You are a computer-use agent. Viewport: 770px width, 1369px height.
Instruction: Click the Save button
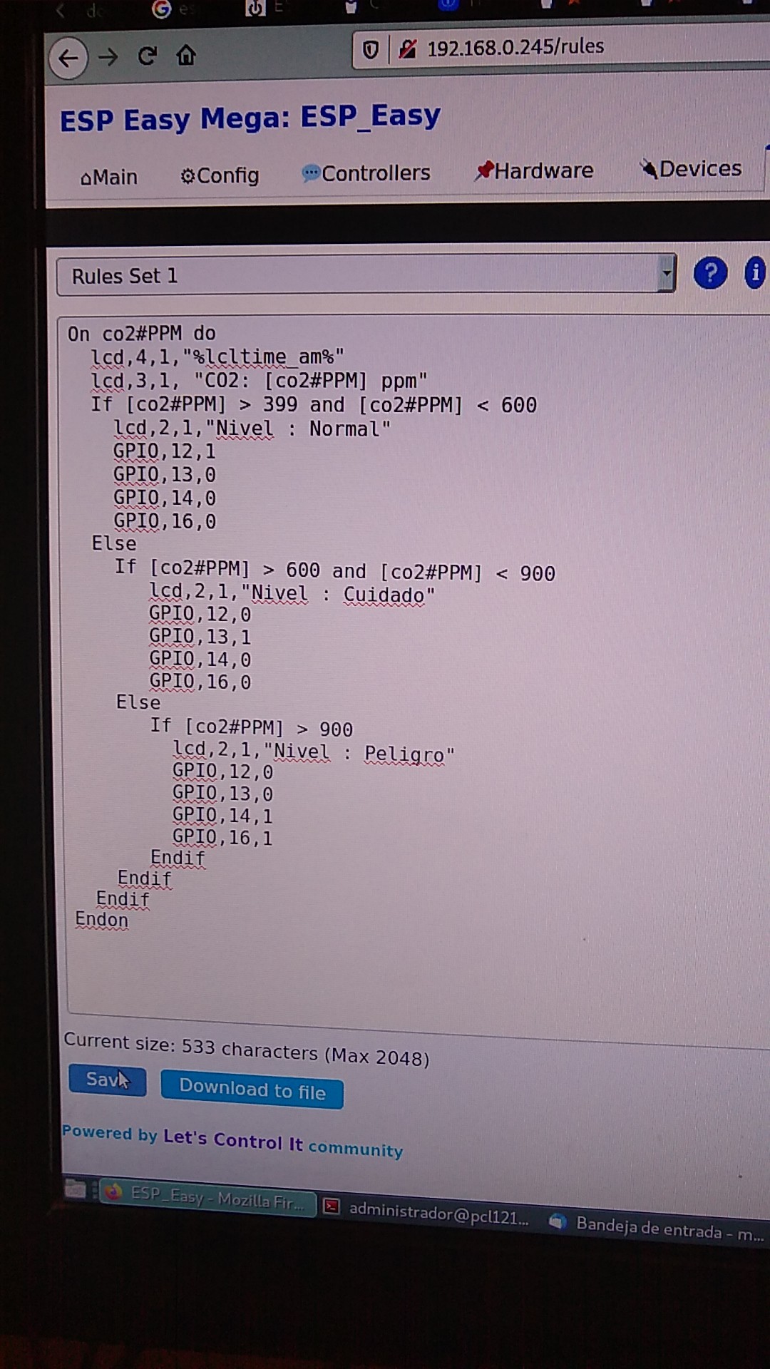coord(108,1080)
